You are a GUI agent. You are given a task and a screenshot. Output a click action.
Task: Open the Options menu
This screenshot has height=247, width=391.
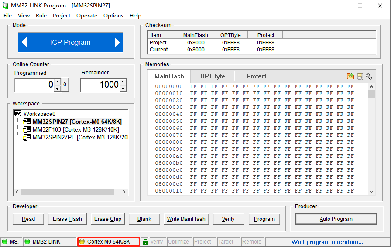113,15
